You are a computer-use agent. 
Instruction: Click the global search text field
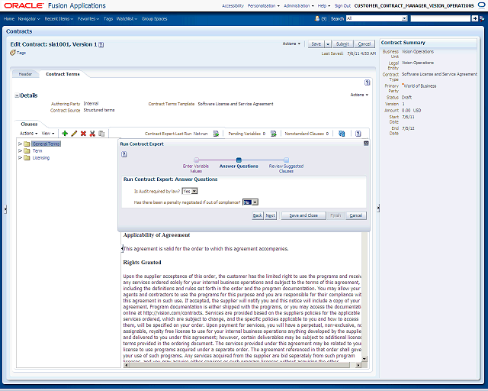(441, 18)
